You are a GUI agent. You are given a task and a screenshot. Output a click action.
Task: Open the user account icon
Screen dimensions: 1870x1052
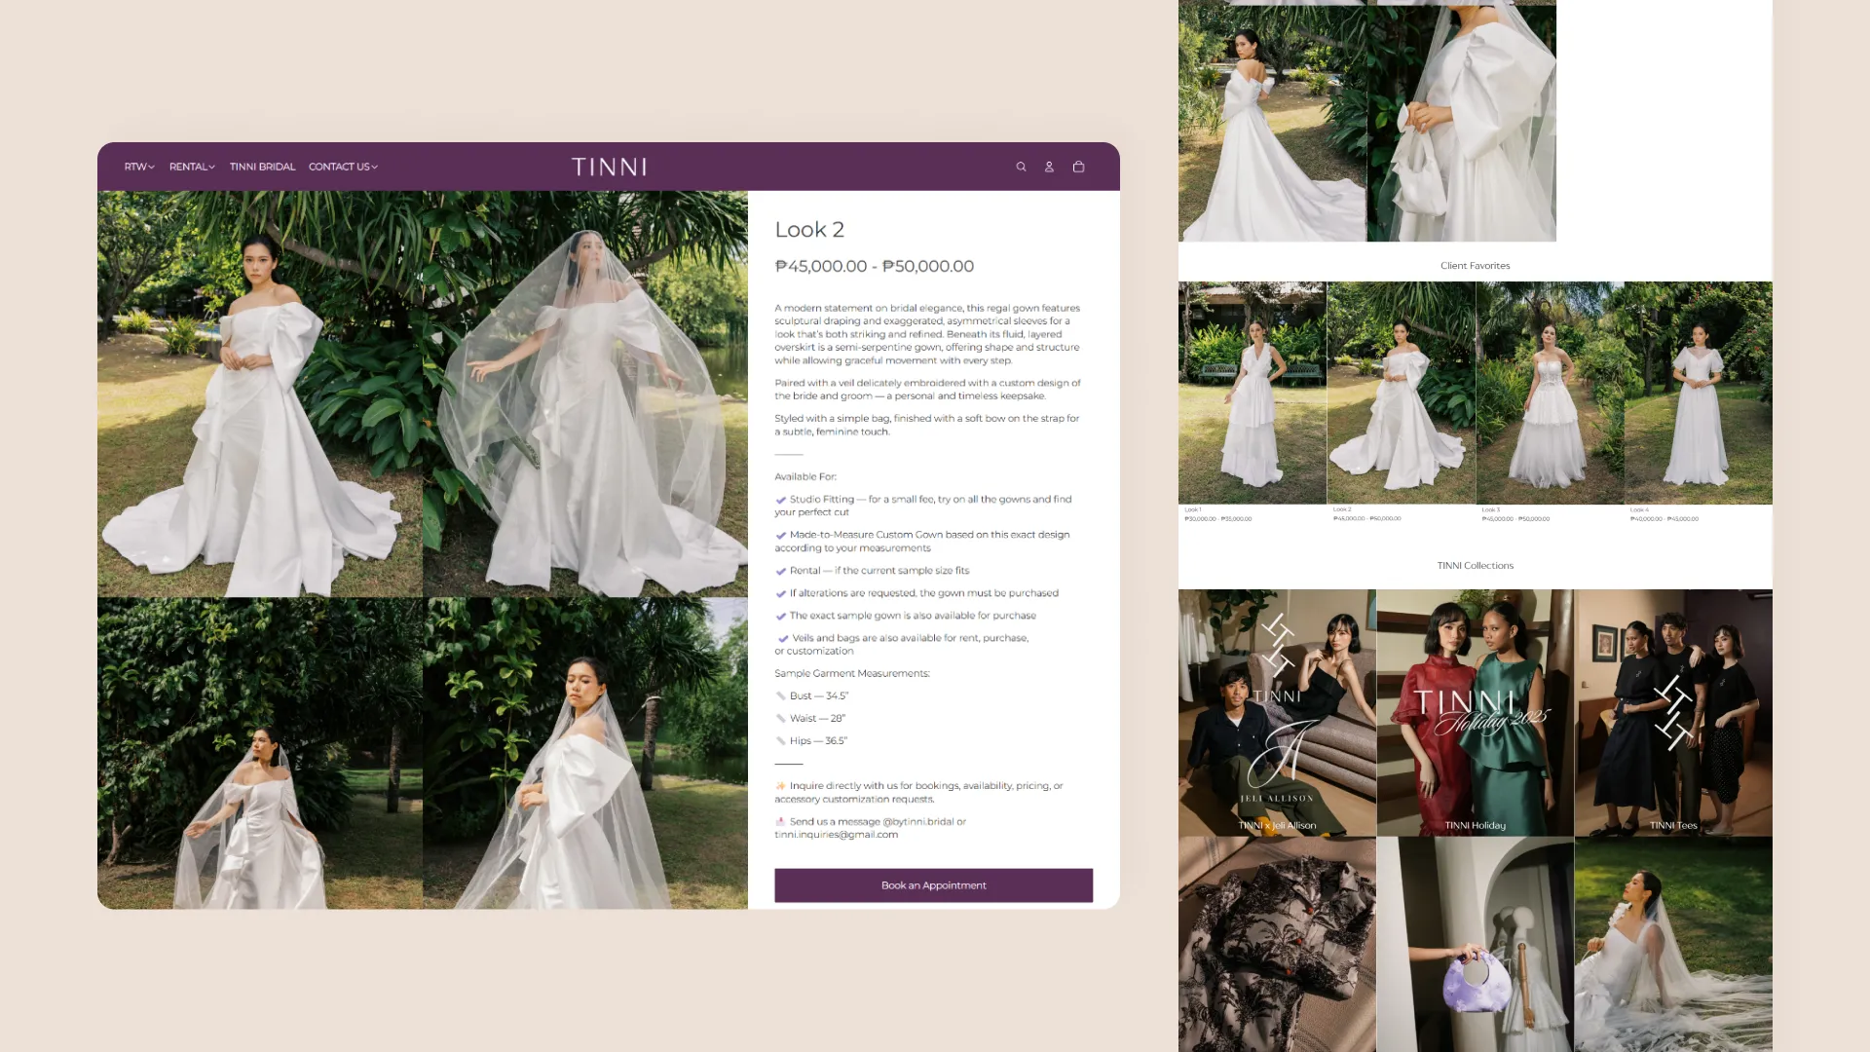(x=1049, y=167)
